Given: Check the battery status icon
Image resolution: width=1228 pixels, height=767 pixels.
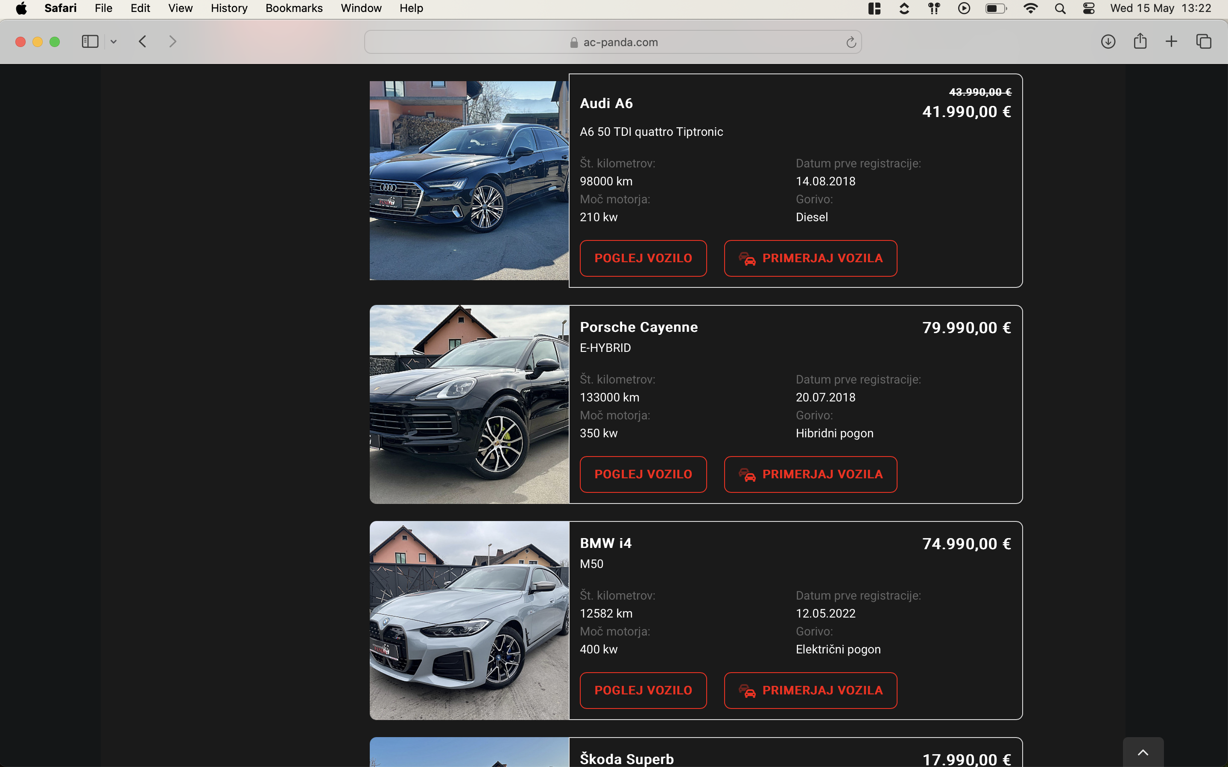Looking at the screenshot, I should [x=996, y=8].
